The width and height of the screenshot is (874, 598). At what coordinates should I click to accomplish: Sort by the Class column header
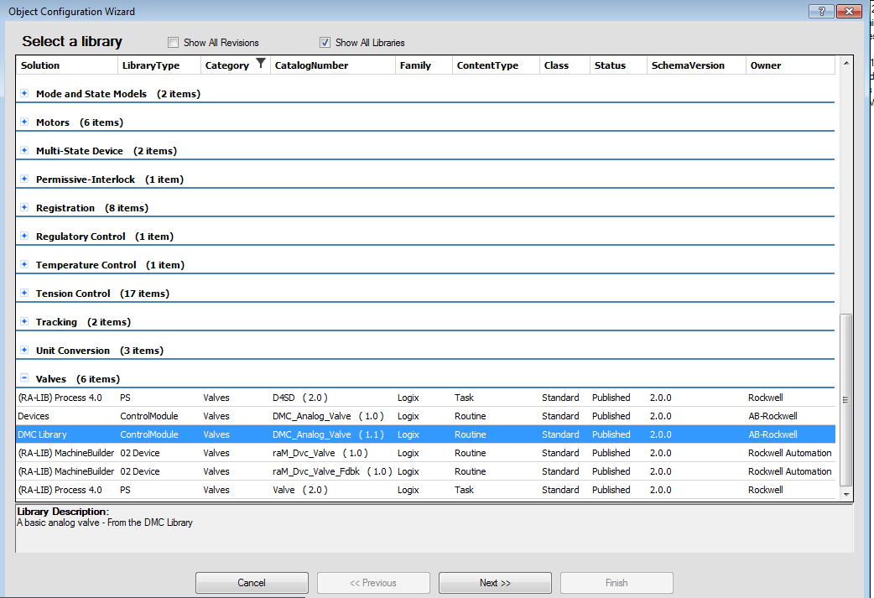pos(564,65)
